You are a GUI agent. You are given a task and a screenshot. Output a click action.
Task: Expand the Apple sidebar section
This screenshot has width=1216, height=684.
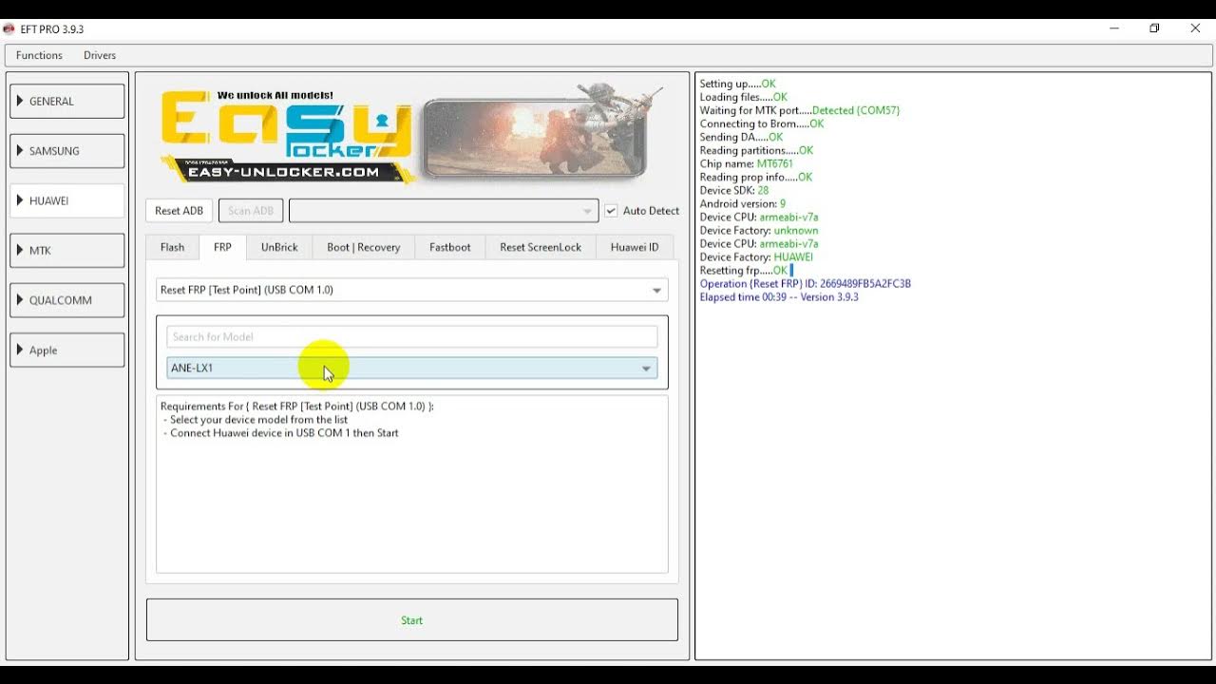coord(66,351)
